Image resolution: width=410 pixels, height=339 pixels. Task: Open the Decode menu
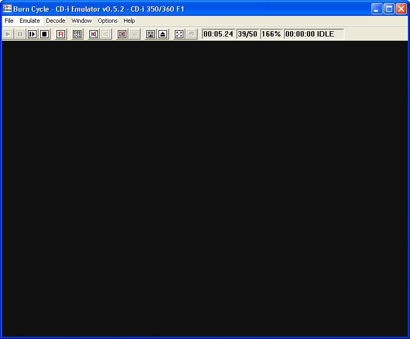(x=55, y=21)
